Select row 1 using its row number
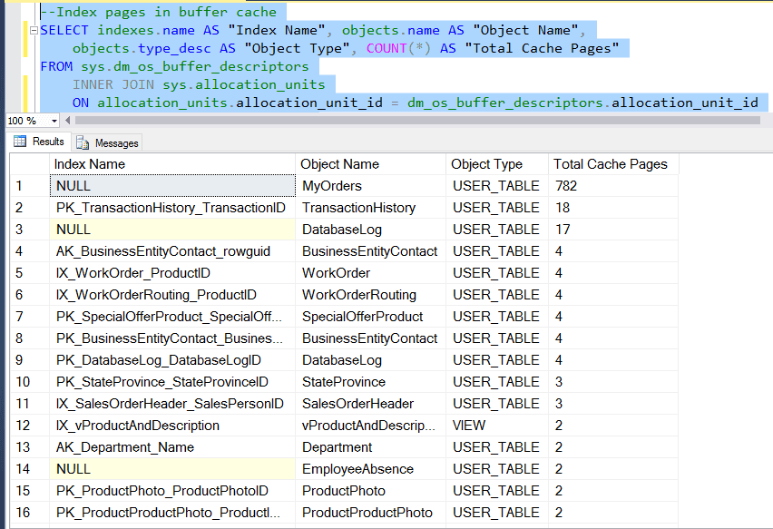Image resolution: width=773 pixels, height=529 pixels. (20, 185)
